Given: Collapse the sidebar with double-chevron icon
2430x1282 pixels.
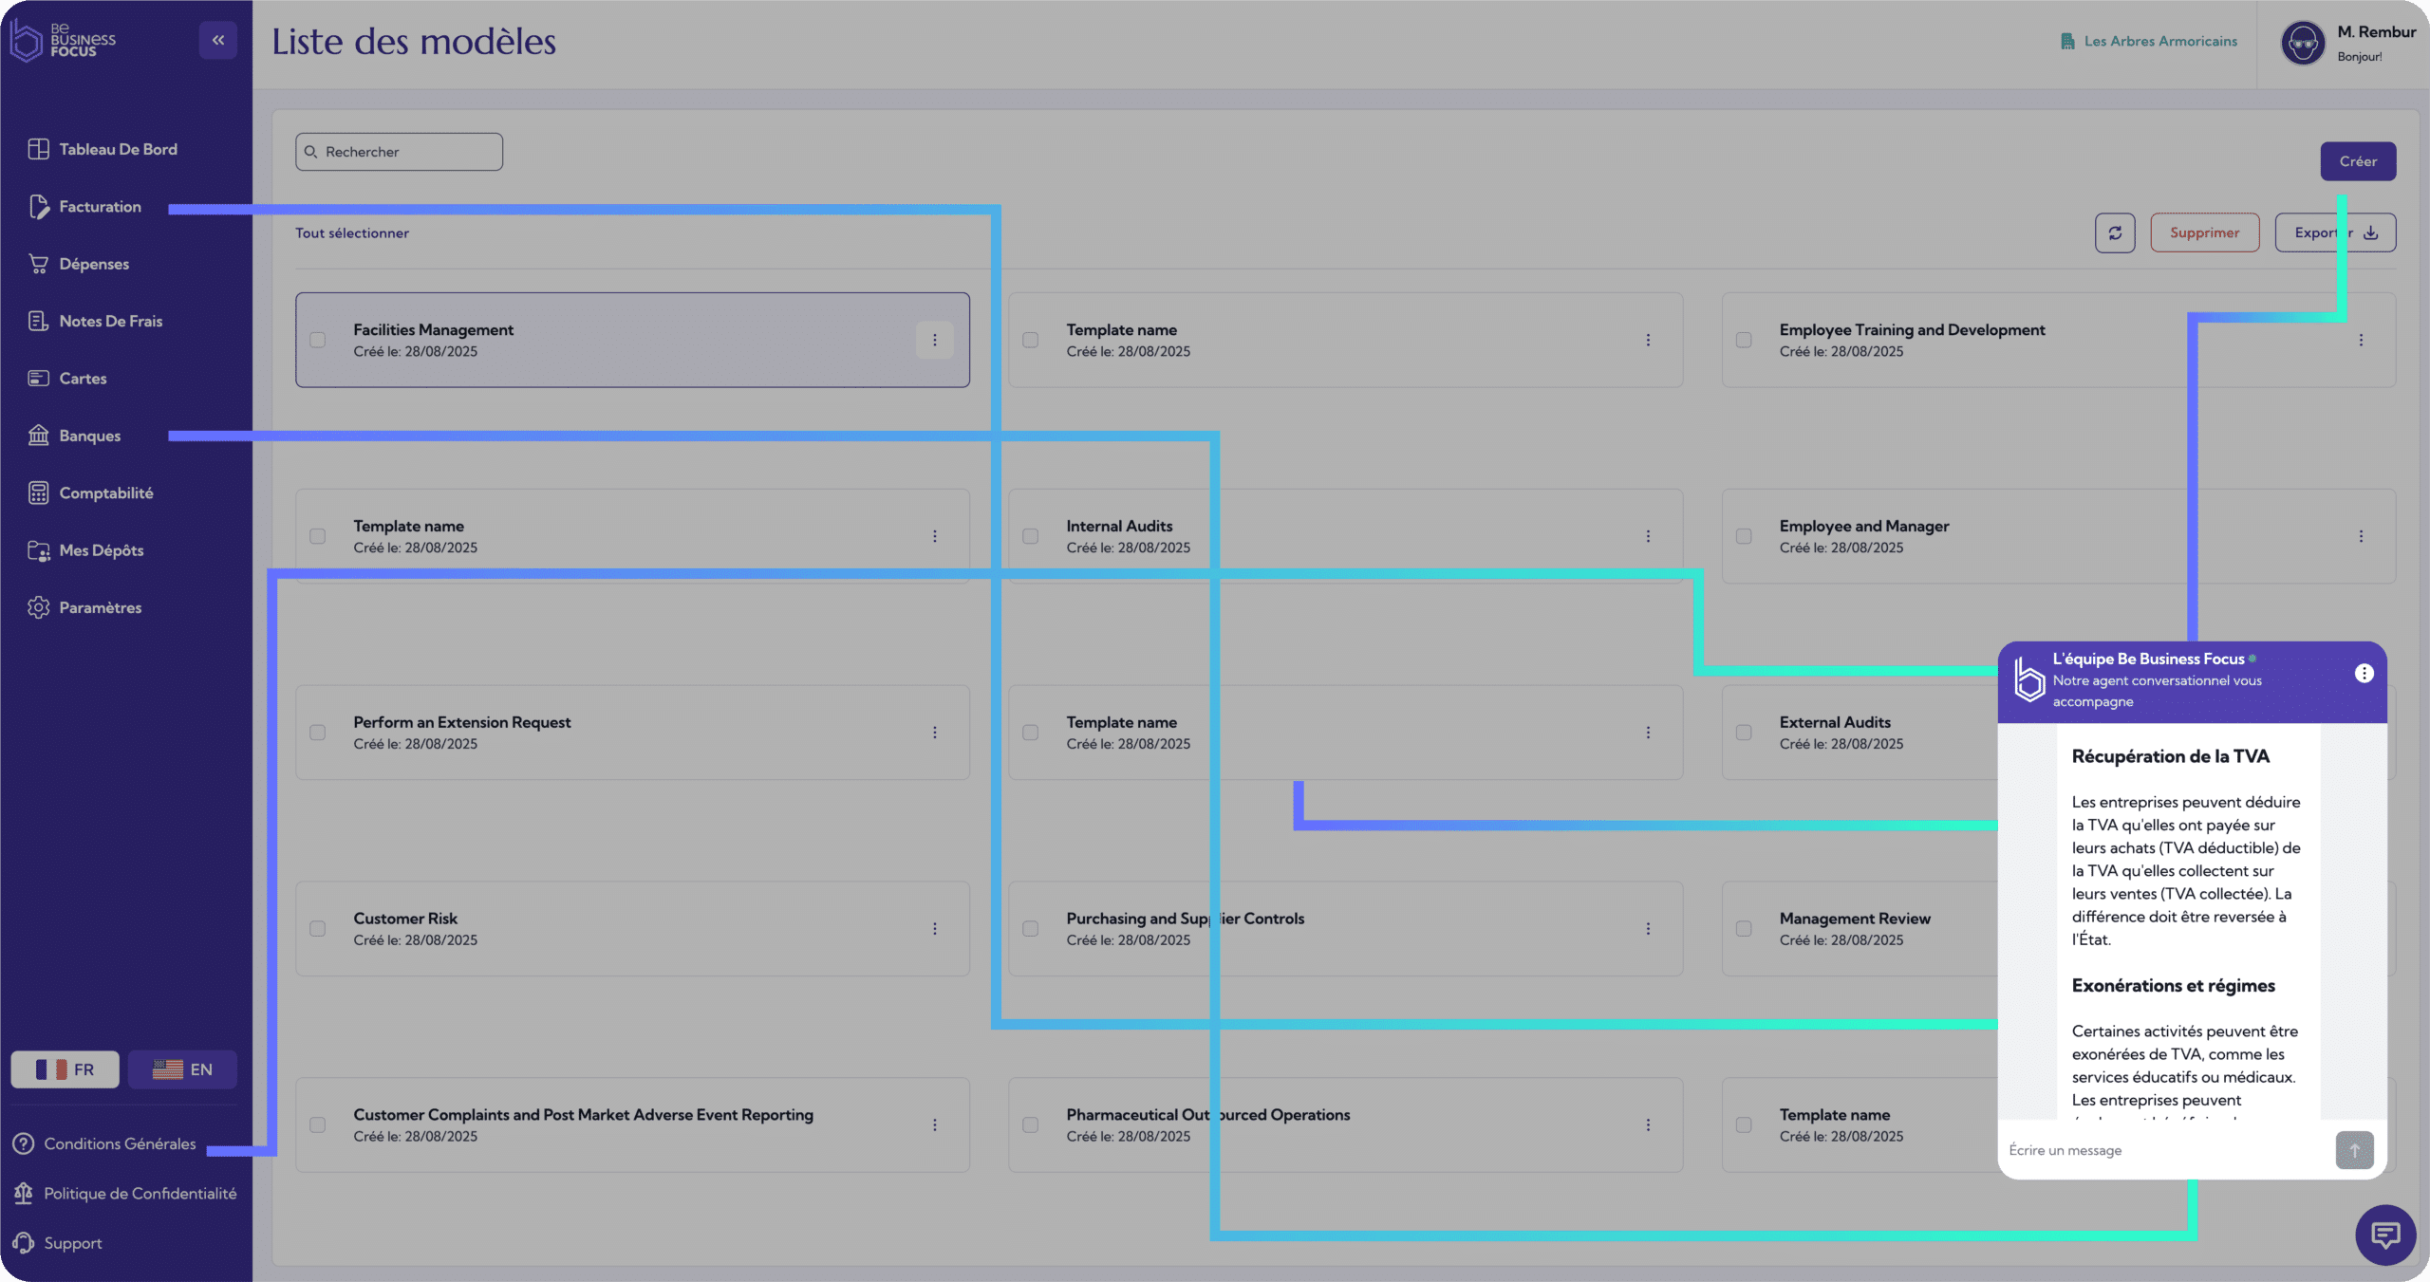Looking at the screenshot, I should pyautogui.click(x=217, y=40).
